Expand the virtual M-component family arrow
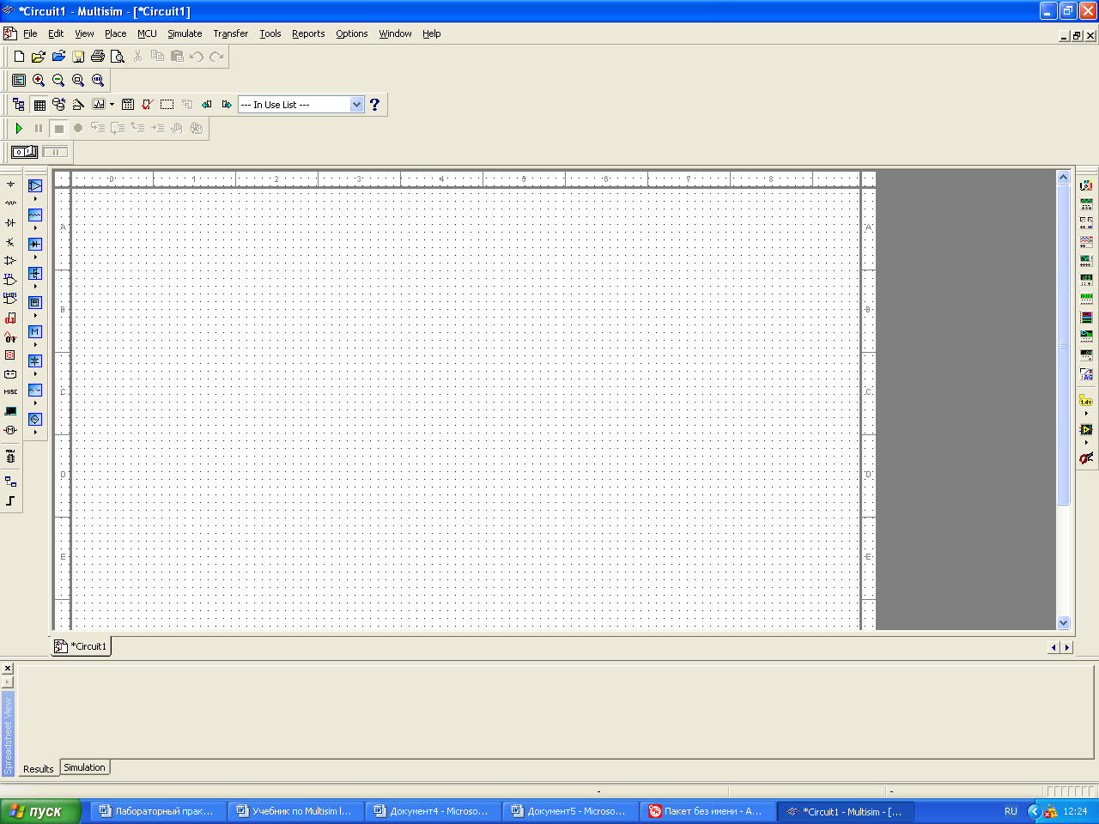This screenshot has width=1099, height=824. pos(35,345)
